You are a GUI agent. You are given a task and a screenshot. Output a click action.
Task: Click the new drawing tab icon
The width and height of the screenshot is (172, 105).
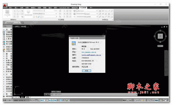(x=22, y=23)
